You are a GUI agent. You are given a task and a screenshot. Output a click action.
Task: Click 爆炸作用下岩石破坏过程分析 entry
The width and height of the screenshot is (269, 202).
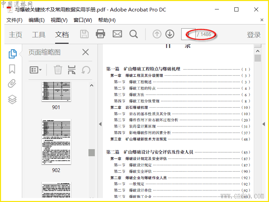(182, 120)
